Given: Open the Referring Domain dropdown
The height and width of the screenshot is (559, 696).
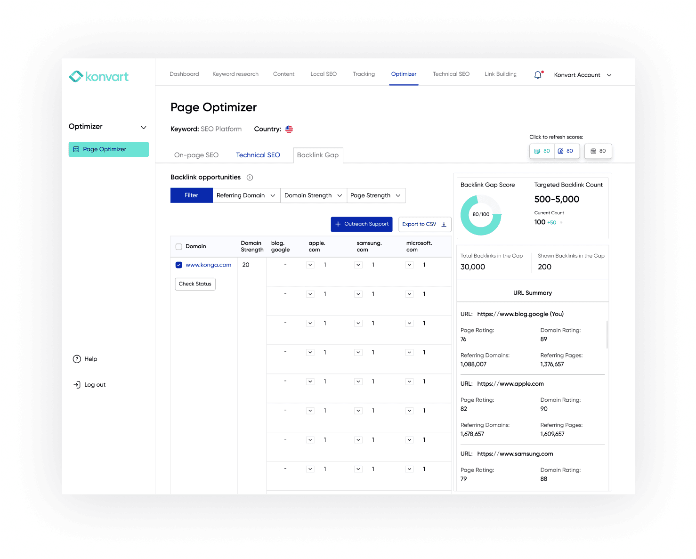Looking at the screenshot, I should point(245,195).
